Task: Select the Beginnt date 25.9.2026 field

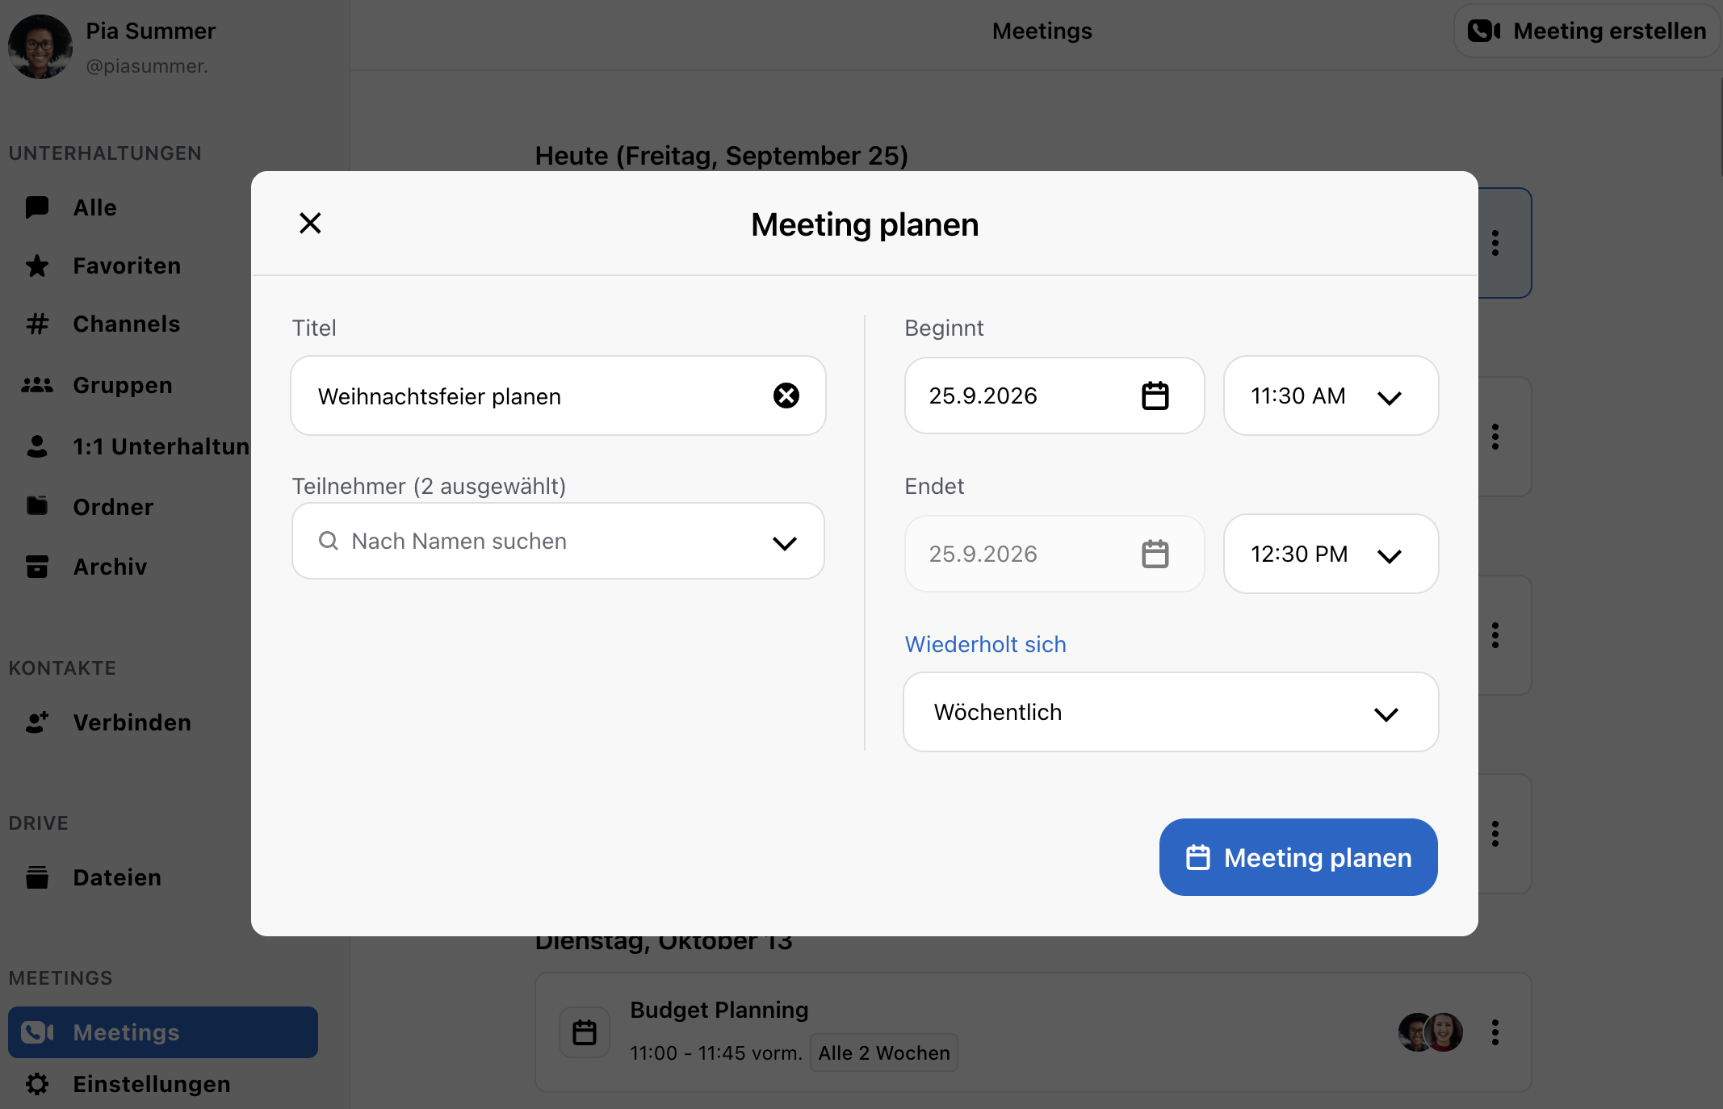Action: pyautogui.click(x=1054, y=395)
